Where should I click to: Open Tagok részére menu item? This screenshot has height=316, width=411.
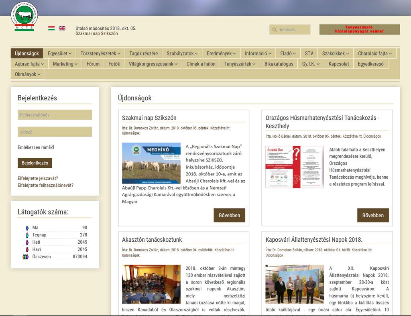point(143,53)
